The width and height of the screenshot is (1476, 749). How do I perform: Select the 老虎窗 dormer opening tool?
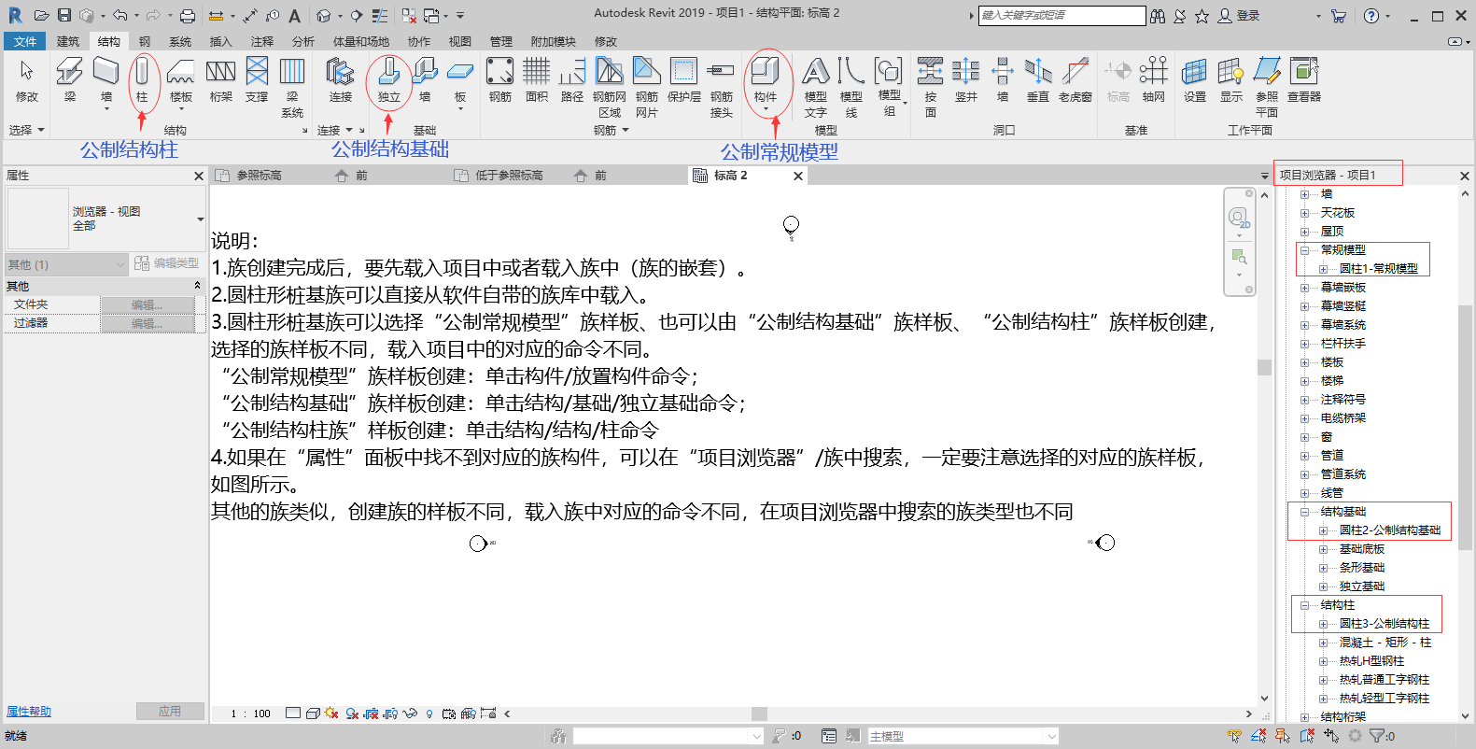tap(1075, 80)
